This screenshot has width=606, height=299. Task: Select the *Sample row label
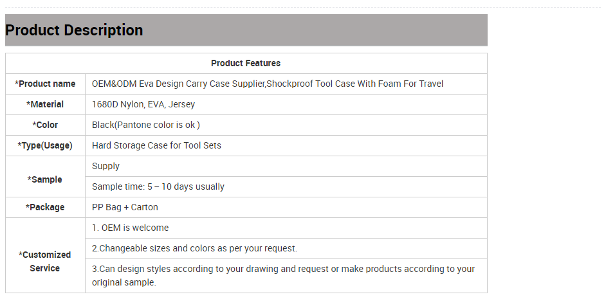point(45,179)
